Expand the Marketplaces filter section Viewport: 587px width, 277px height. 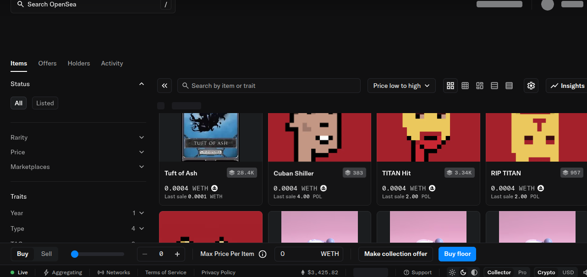(x=77, y=167)
